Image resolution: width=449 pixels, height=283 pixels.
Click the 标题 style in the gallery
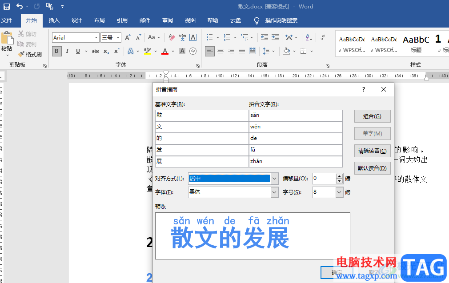click(x=416, y=44)
